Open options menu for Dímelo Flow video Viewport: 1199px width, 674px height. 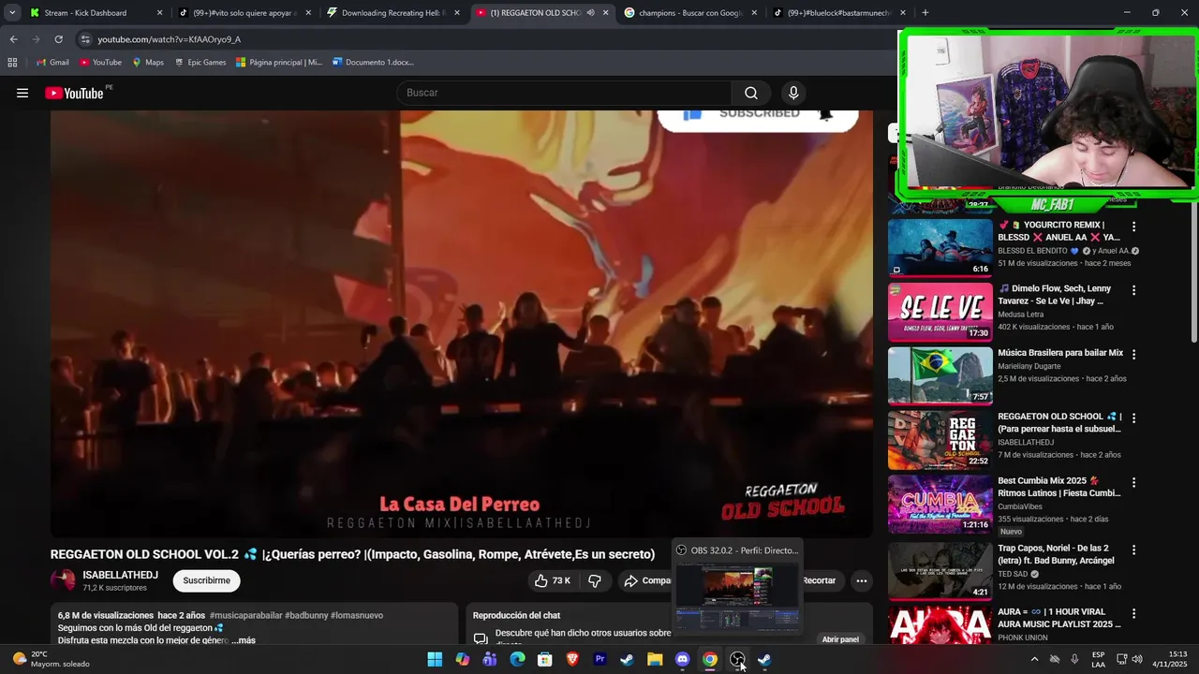(x=1133, y=290)
